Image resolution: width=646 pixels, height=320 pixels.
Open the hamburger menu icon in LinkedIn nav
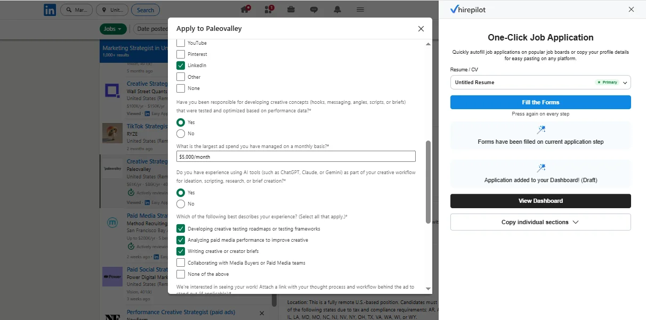(360, 10)
